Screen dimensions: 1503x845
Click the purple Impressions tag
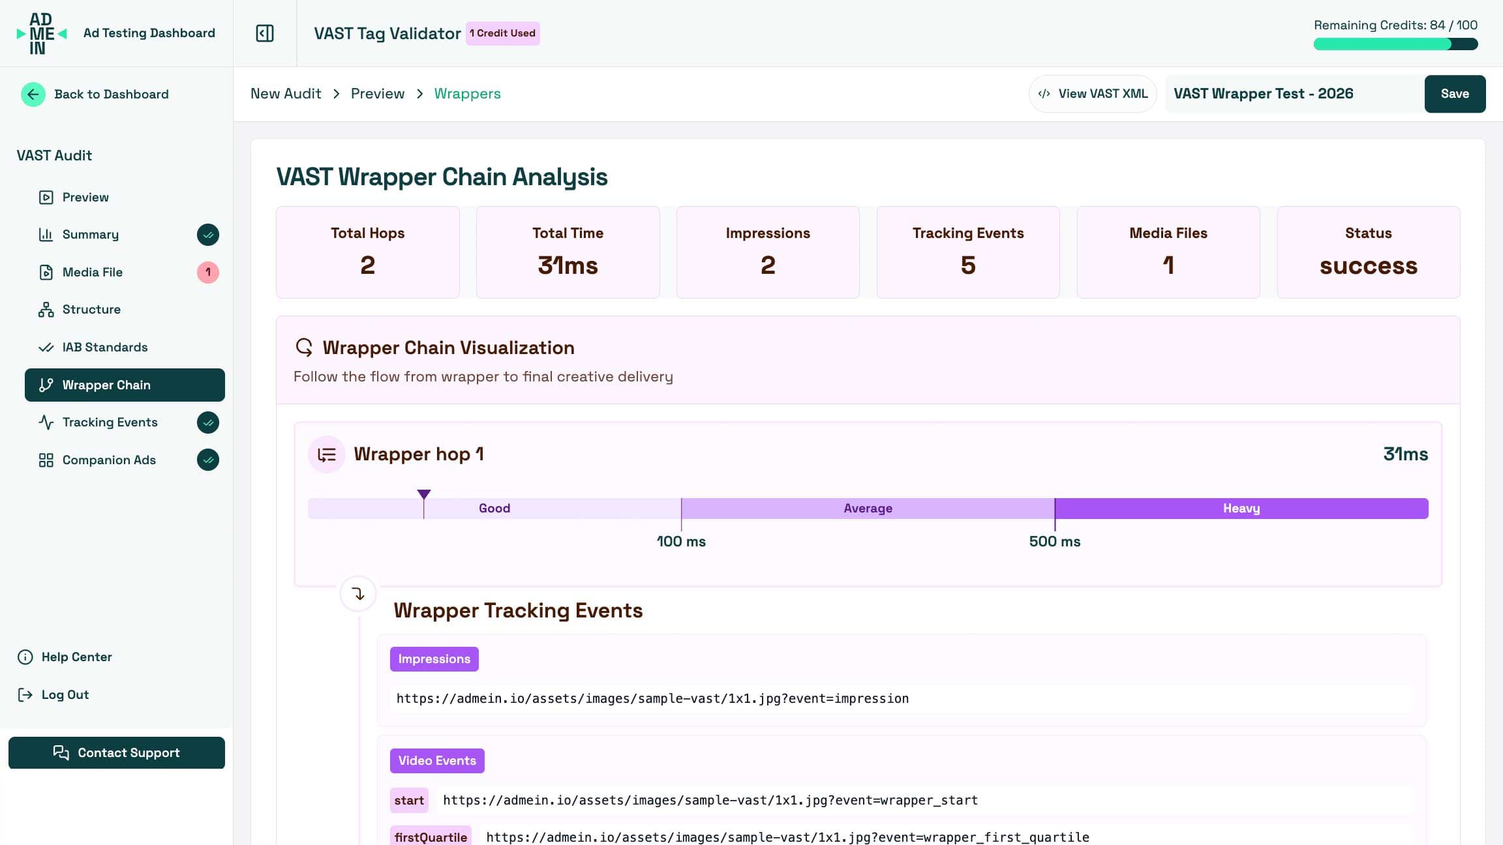(434, 659)
